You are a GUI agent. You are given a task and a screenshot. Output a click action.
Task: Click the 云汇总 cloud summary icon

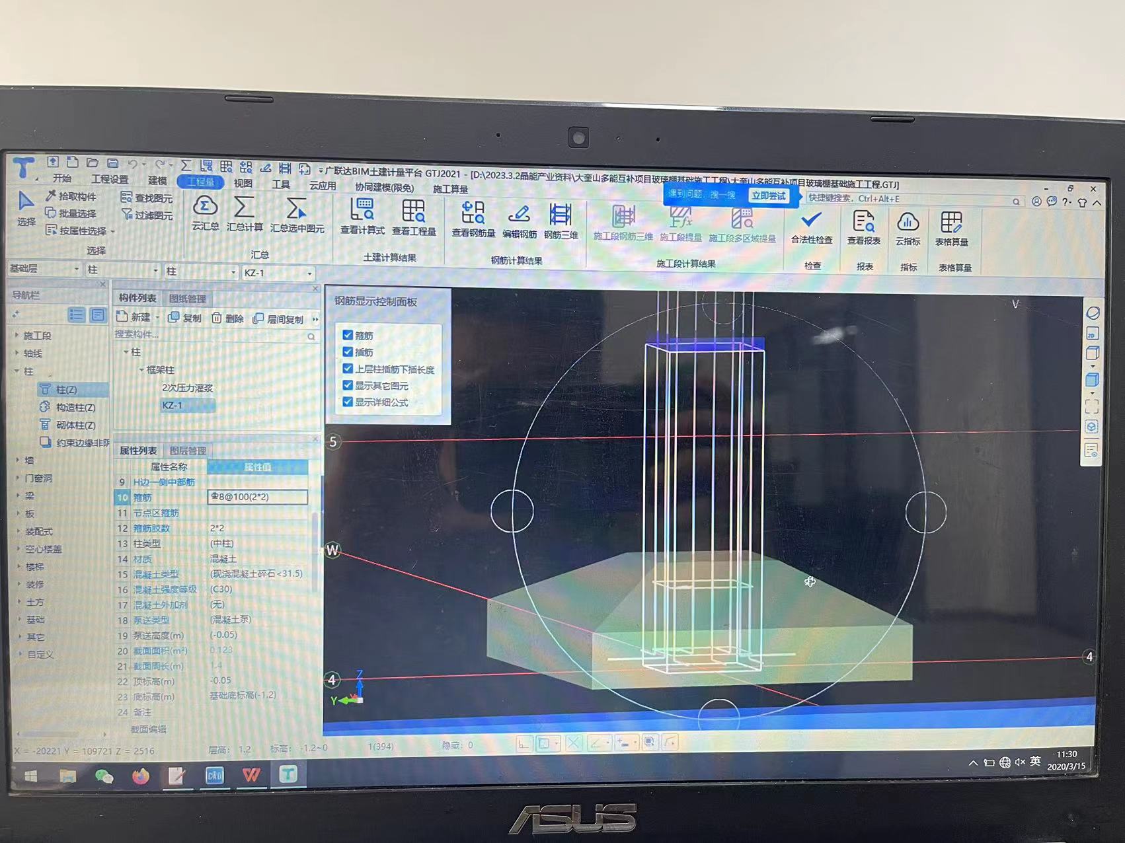click(x=205, y=213)
